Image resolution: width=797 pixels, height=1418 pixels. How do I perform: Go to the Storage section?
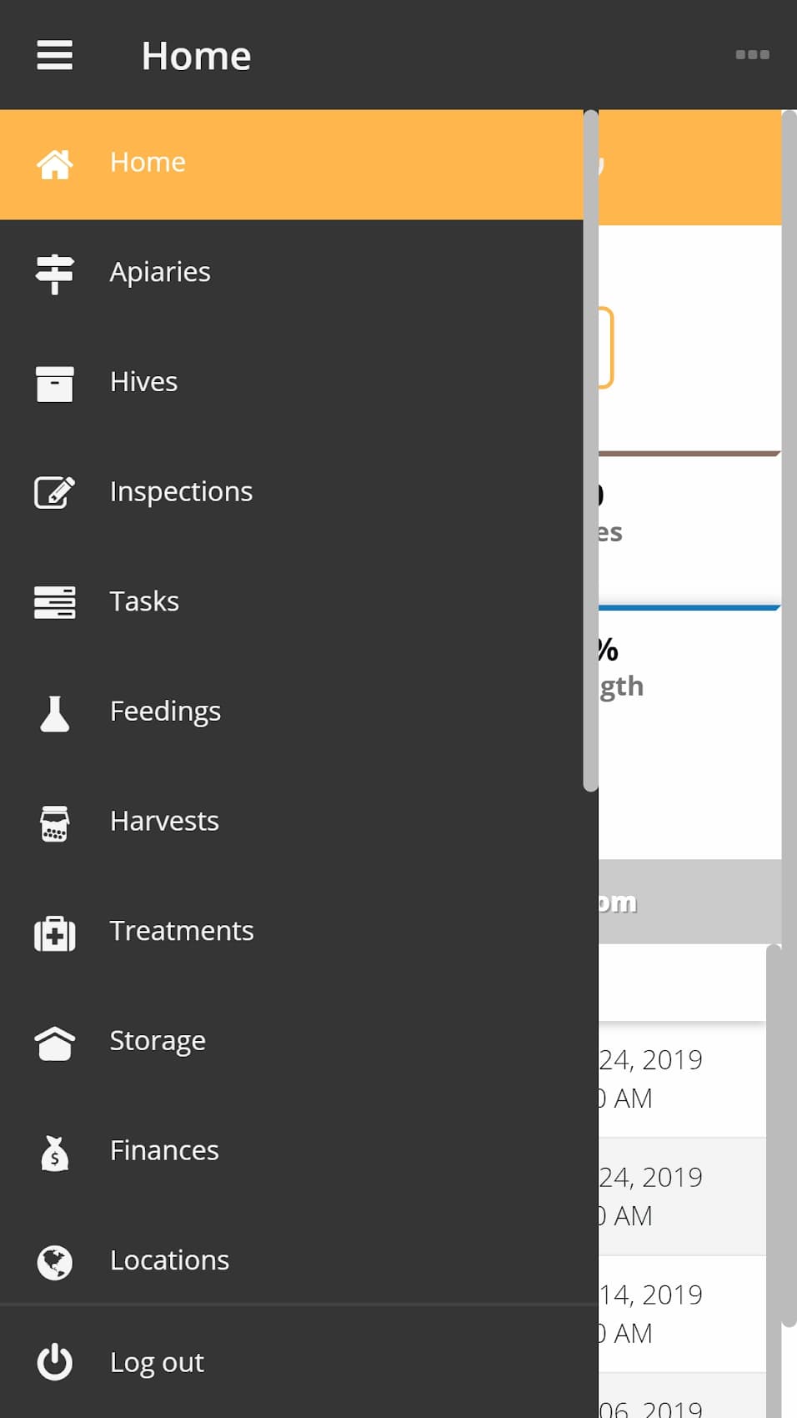(x=292, y=1042)
